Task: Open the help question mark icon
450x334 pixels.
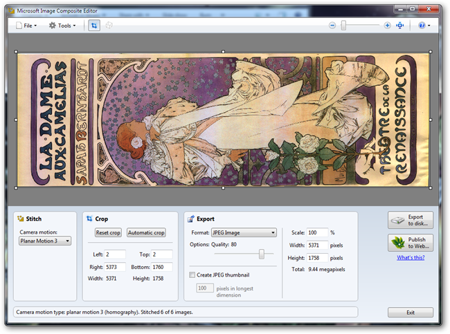Action: (422, 26)
